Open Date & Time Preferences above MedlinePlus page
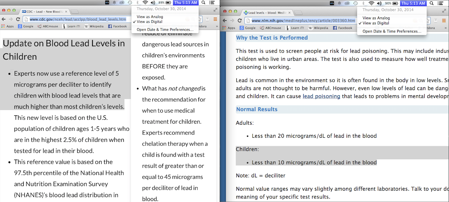The image size is (449, 202). tap(392, 31)
